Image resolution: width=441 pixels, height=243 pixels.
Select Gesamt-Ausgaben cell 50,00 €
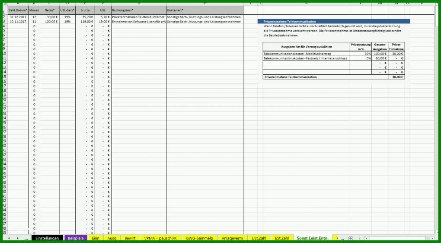(x=380, y=58)
